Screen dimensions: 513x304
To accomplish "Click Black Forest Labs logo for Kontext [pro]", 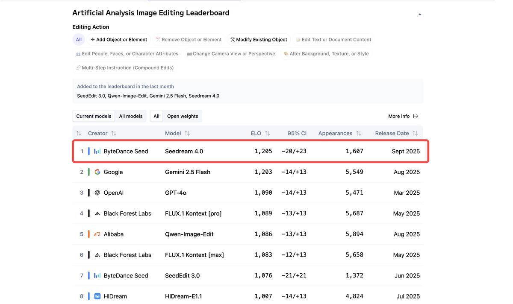I will click(97, 213).
